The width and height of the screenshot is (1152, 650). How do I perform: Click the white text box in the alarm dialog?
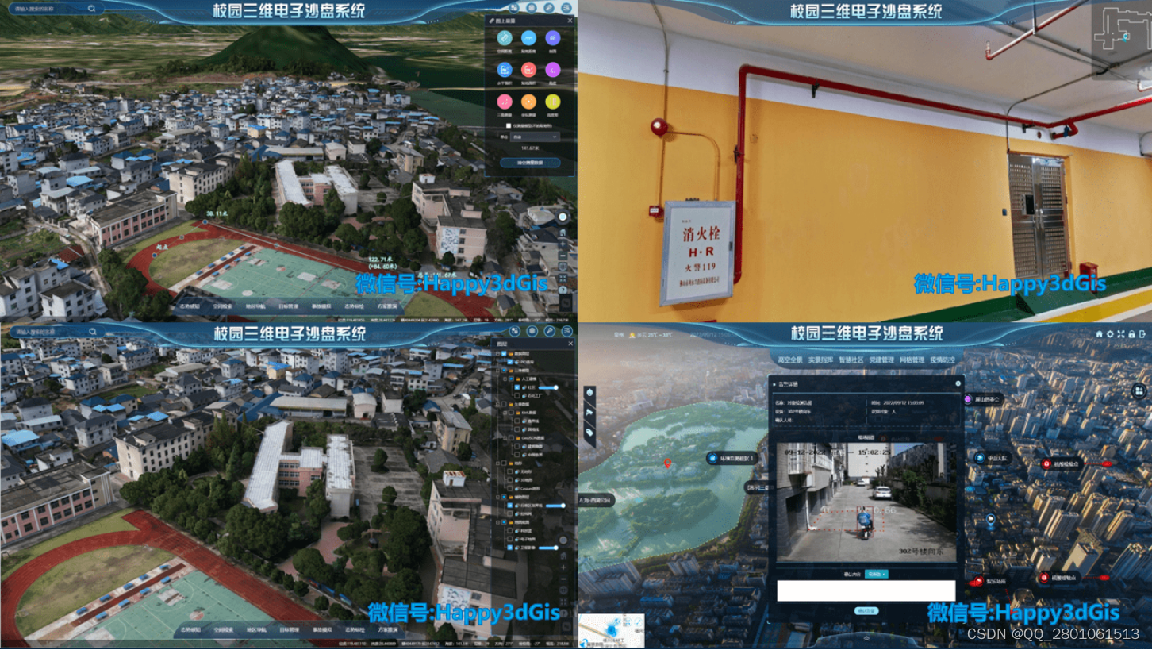click(866, 590)
